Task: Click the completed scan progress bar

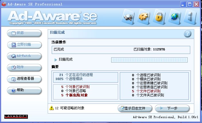Action: coord(149,60)
